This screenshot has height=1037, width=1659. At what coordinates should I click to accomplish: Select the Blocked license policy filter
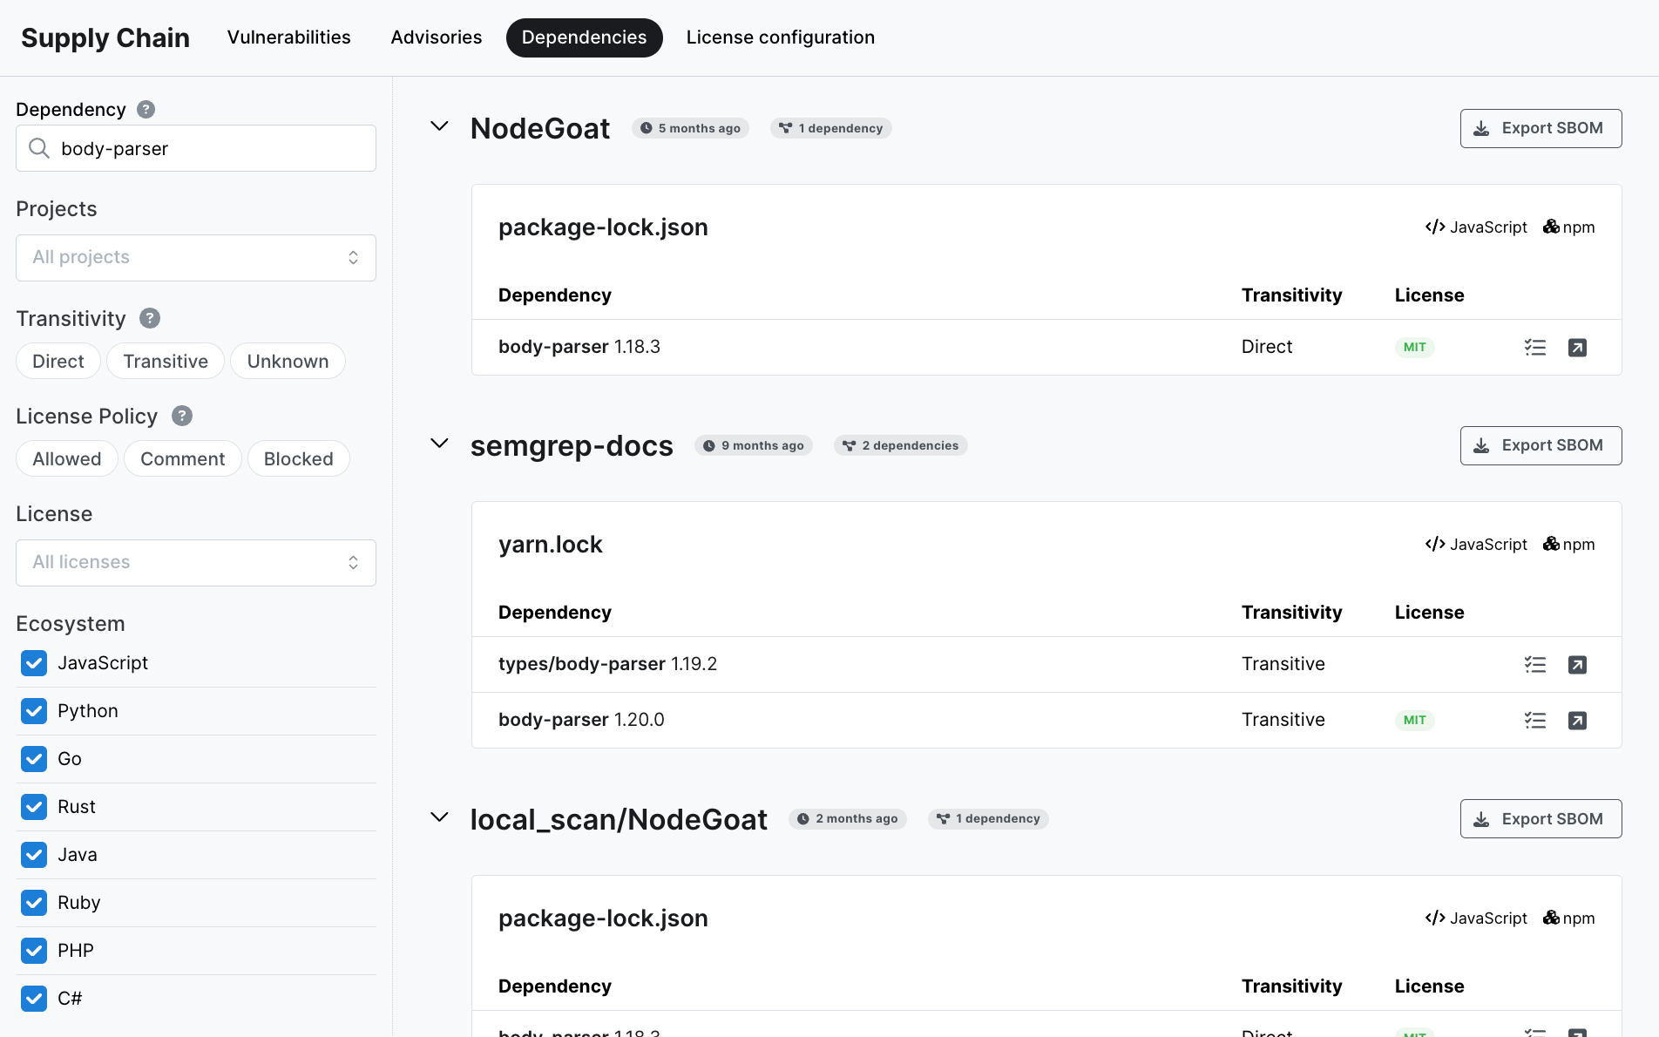point(298,459)
